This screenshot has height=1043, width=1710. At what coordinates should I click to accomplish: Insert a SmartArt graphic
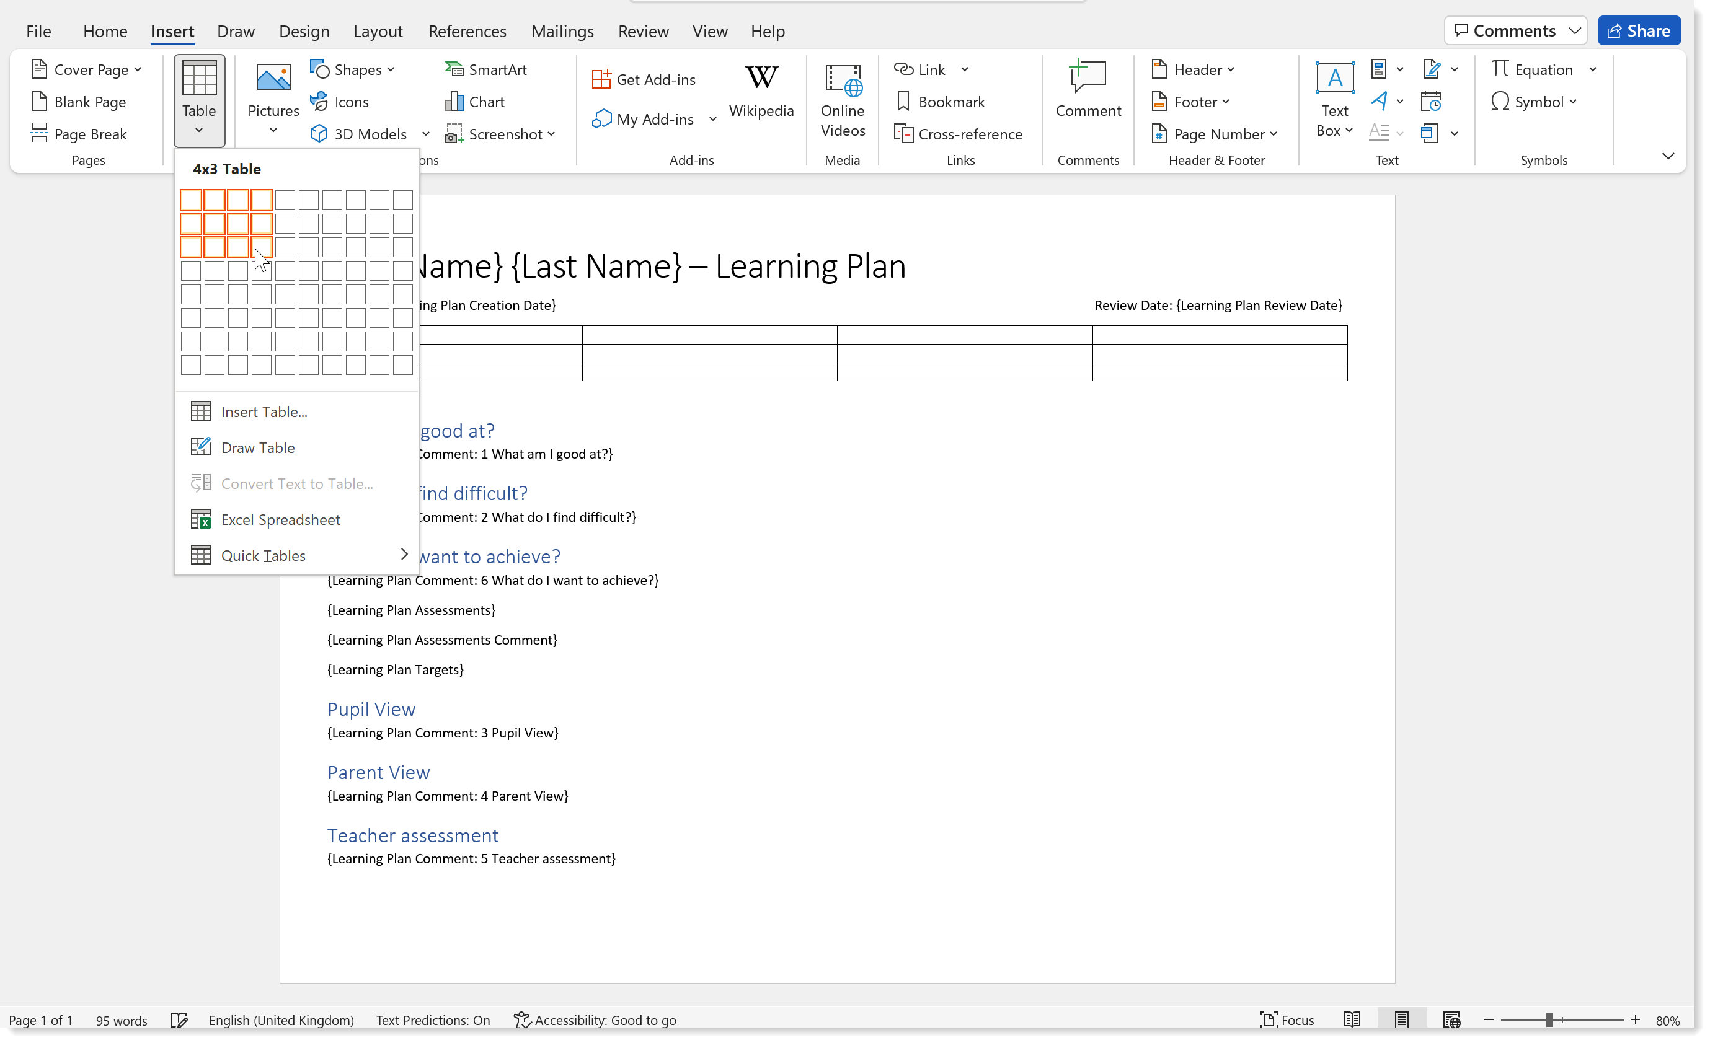[x=486, y=69]
